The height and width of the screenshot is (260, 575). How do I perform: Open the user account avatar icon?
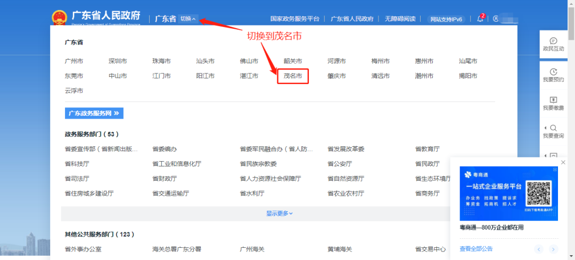pyautogui.click(x=496, y=19)
